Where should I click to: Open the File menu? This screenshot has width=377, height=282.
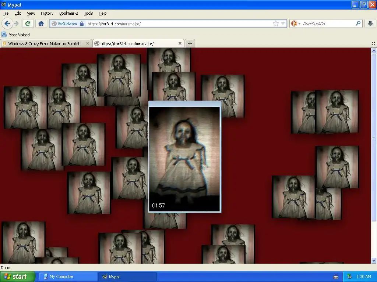[6, 13]
